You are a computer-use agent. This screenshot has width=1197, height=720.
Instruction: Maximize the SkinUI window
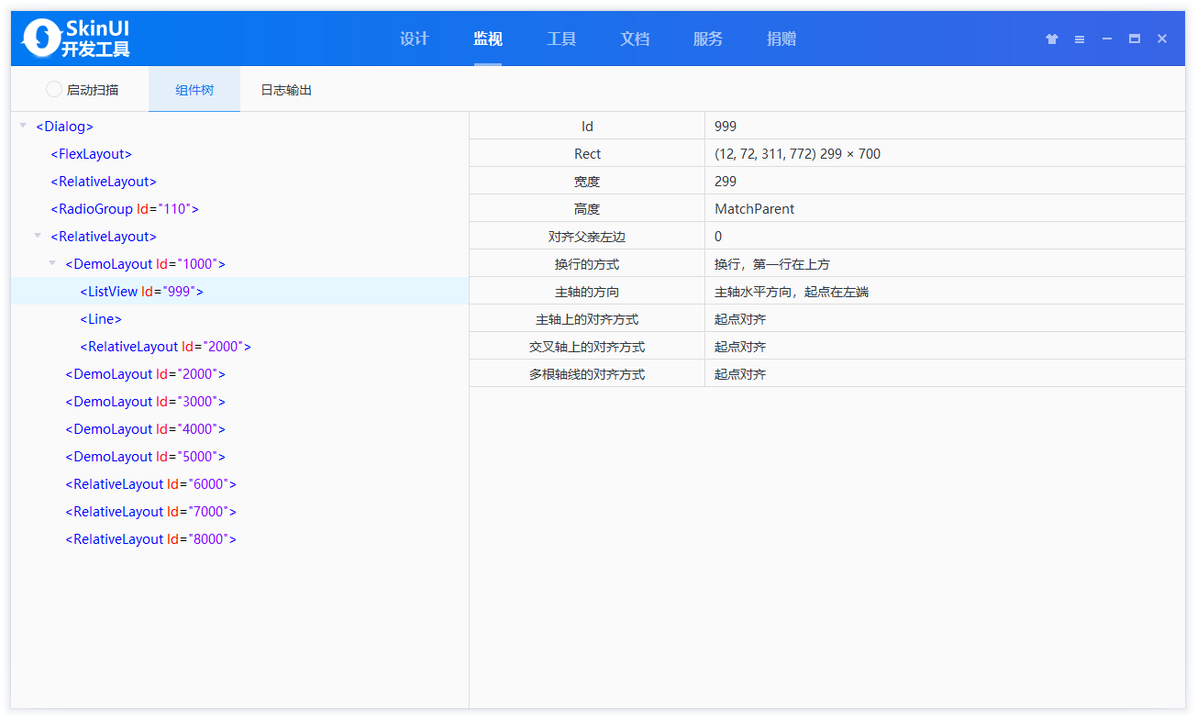coord(1135,39)
